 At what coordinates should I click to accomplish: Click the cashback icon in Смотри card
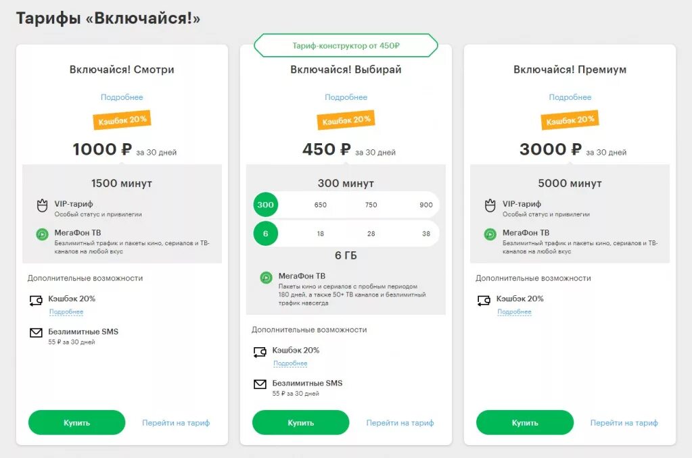click(x=36, y=301)
